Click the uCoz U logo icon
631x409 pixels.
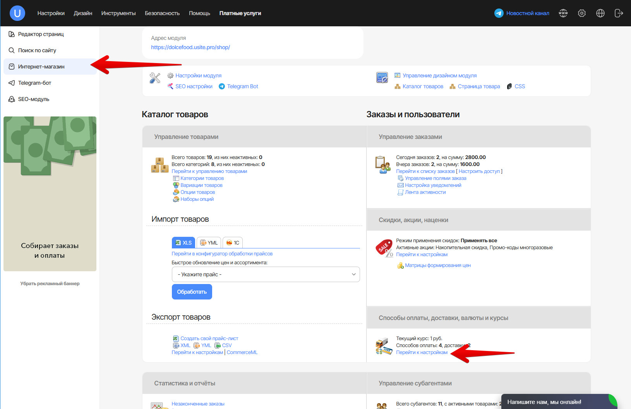(x=17, y=13)
